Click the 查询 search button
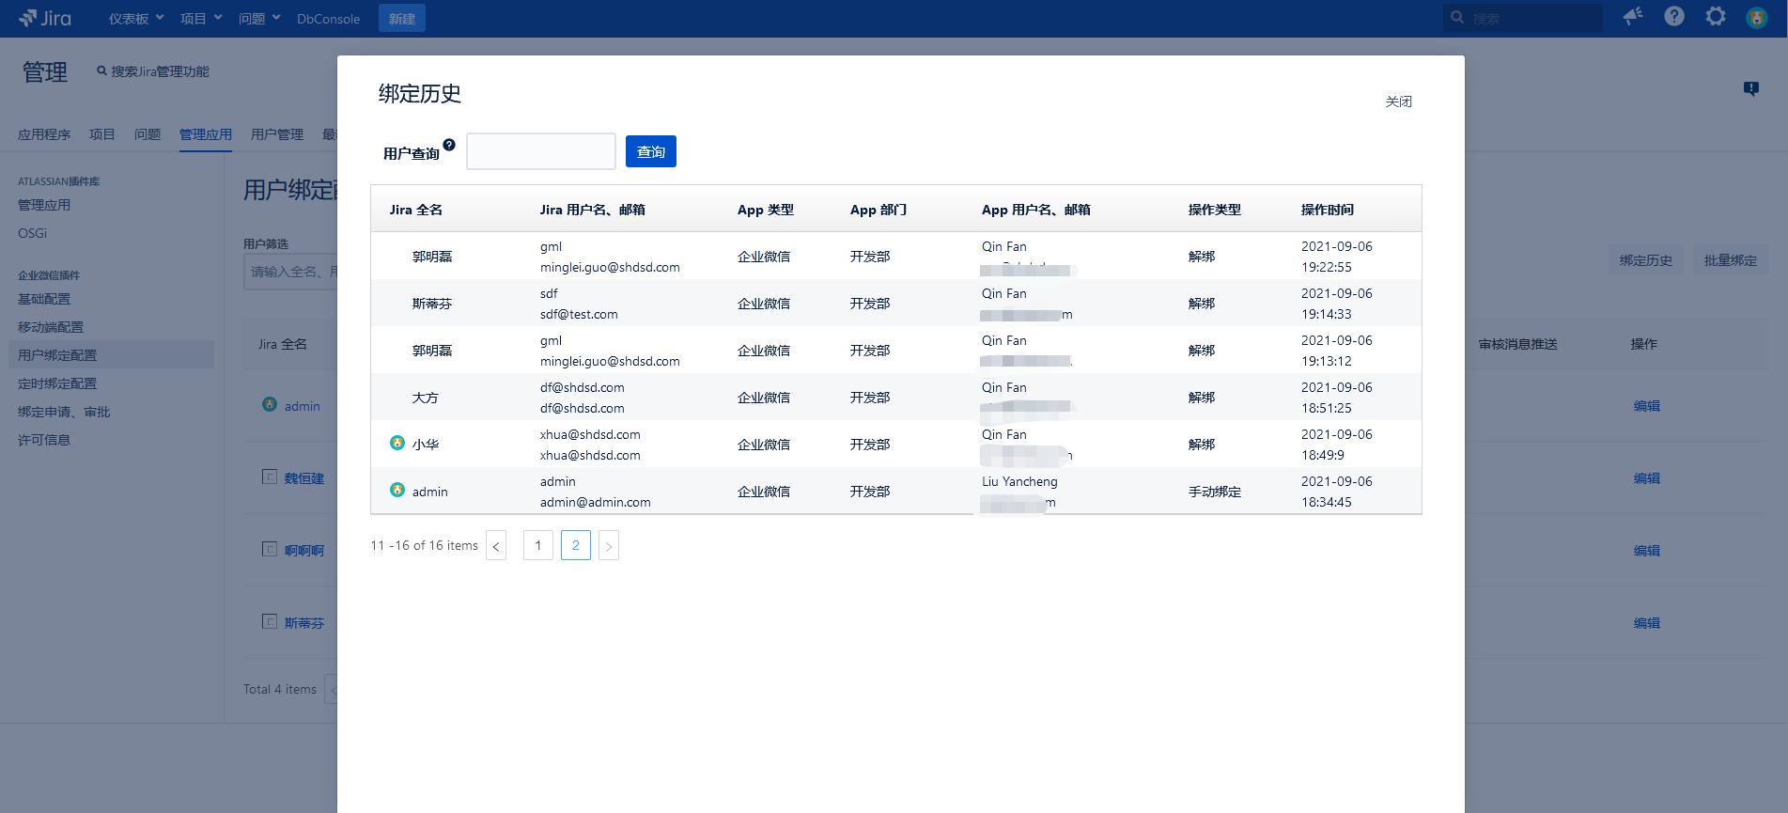The width and height of the screenshot is (1788, 813). coord(650,151)
